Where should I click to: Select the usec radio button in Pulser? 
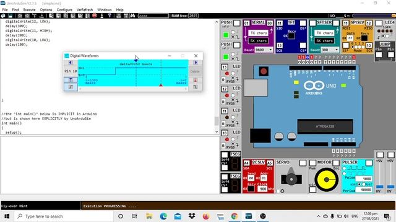coord(359,184)
